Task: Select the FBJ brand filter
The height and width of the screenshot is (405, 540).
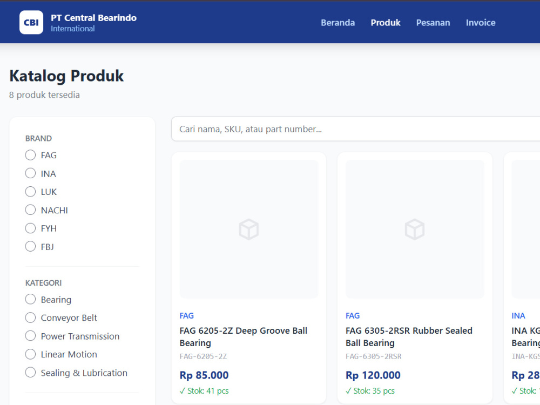Action: (x=30, y=246)
